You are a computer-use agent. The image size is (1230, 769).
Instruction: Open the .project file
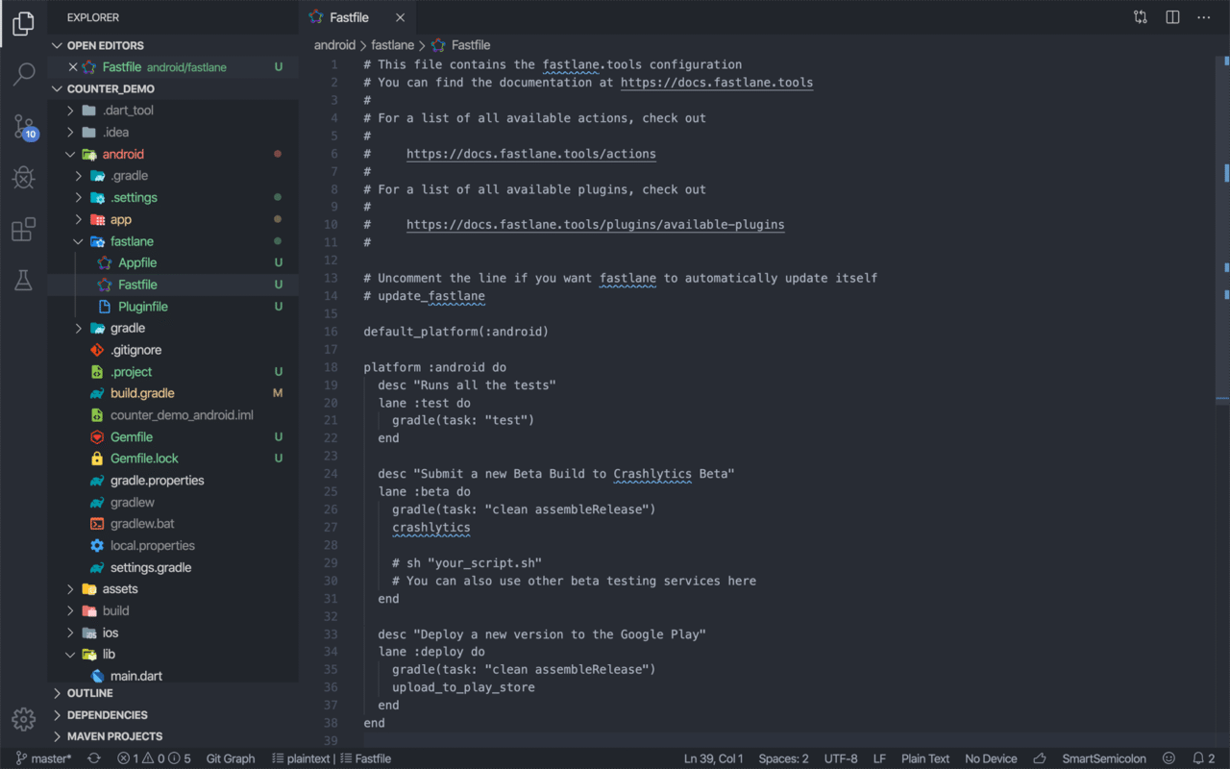(173, 372)
